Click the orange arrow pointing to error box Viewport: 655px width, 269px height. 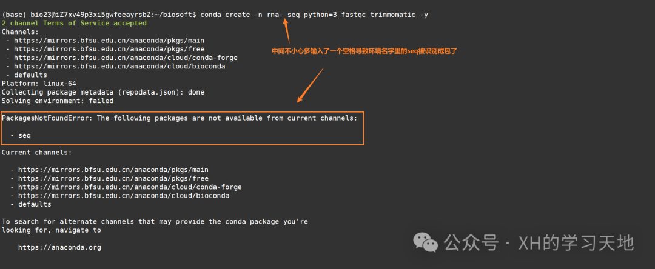tap(310, 85)
